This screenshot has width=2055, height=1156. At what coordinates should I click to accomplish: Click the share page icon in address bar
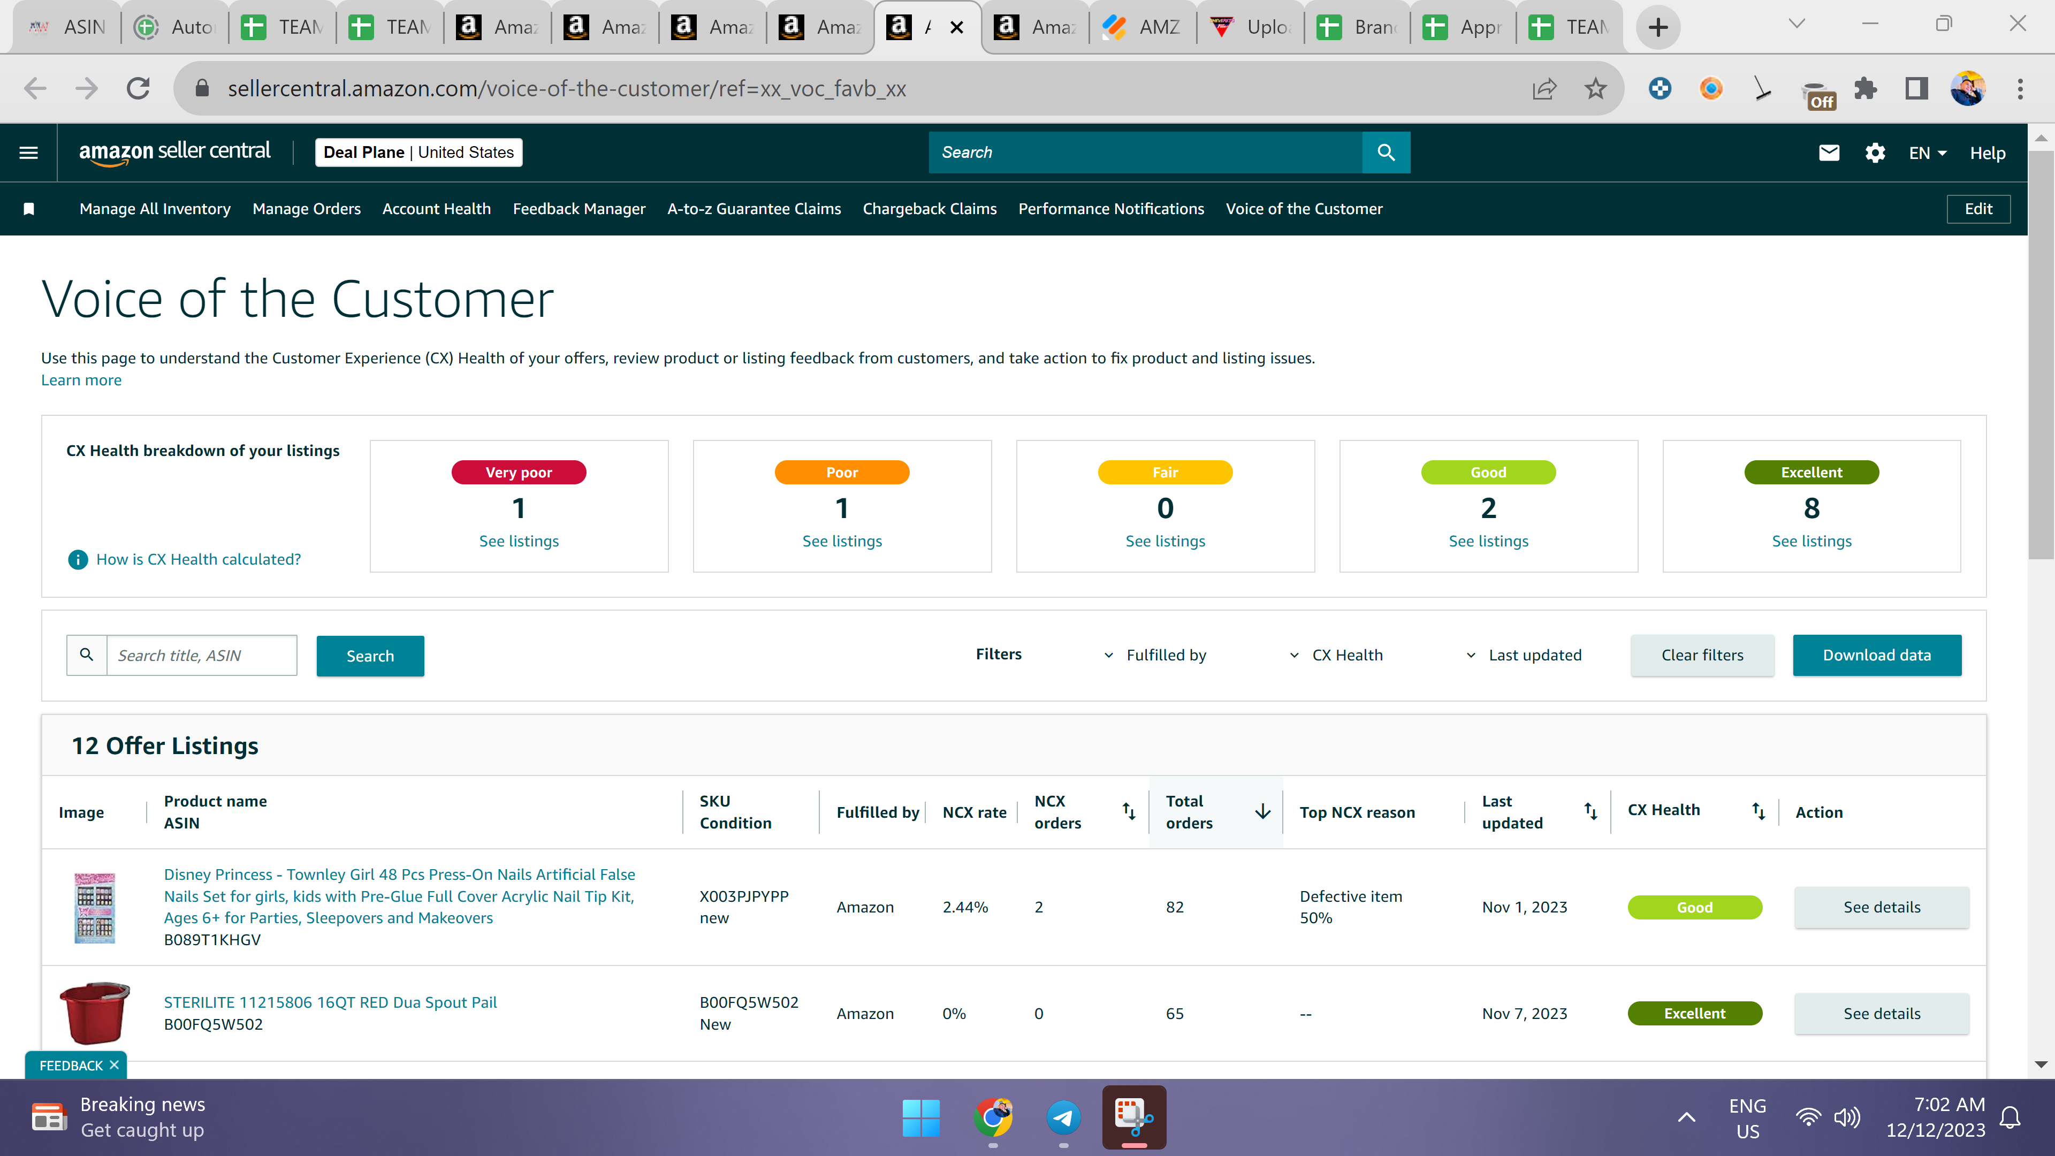[x=1544, y=88]
